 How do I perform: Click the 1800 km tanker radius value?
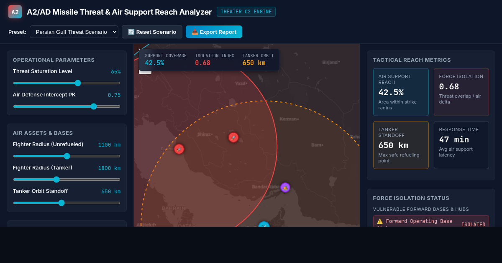109,168
